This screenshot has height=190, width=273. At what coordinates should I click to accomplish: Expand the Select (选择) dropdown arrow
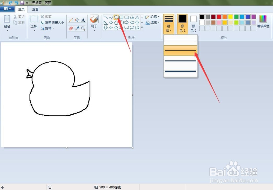[x=34, y=31]
